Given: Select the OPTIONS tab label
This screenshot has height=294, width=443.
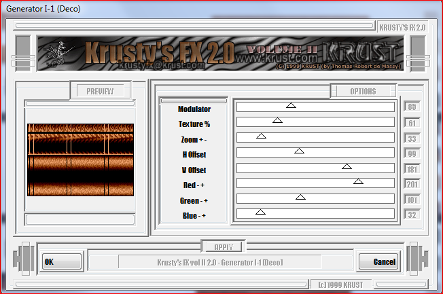Looking at the screenshot, I should tap(363, 91).
